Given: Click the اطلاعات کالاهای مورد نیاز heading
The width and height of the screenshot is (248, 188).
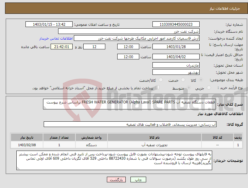Looking at the screenshot, I should [220, 114].
